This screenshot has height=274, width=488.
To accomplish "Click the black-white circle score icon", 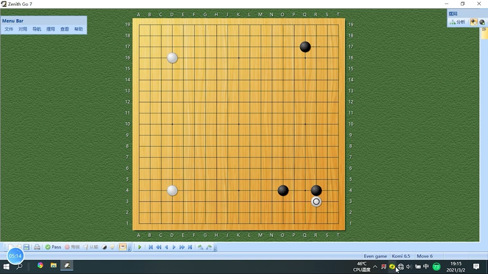I will (x=104, y=247).
